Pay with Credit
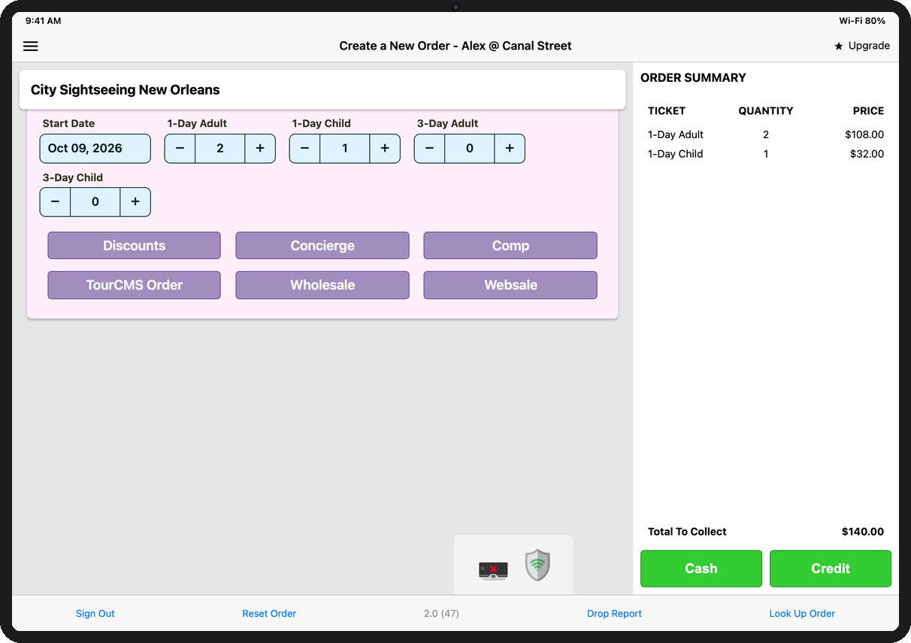 [x=831, y=569]
